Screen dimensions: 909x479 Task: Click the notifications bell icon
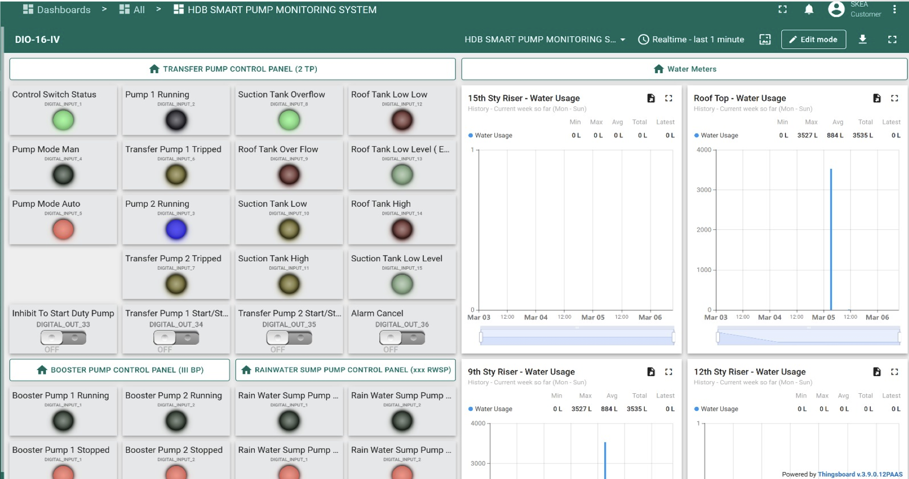[809, 10]
